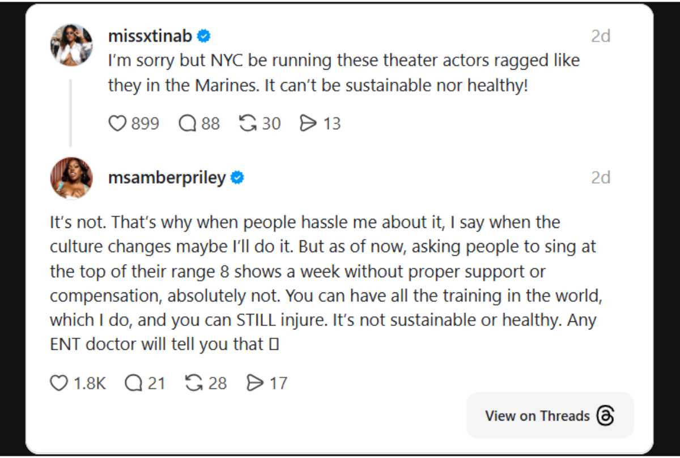Image resolution: width=680 pixels, height=458 pixels.
Task: Repost missxtinab's thread
Action: point(249,123)
